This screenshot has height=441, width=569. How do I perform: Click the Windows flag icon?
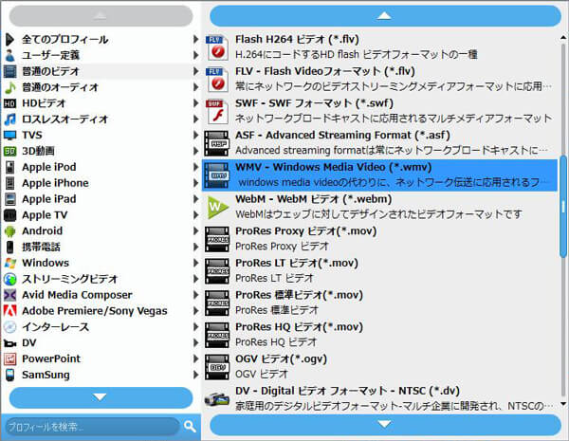pos(9,263)
